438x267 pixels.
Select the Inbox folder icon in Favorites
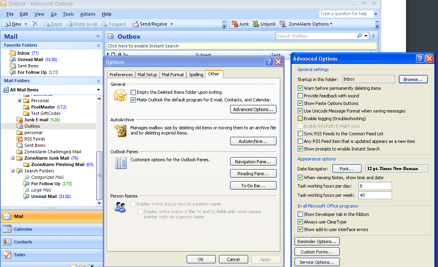[x=13, y=53]
